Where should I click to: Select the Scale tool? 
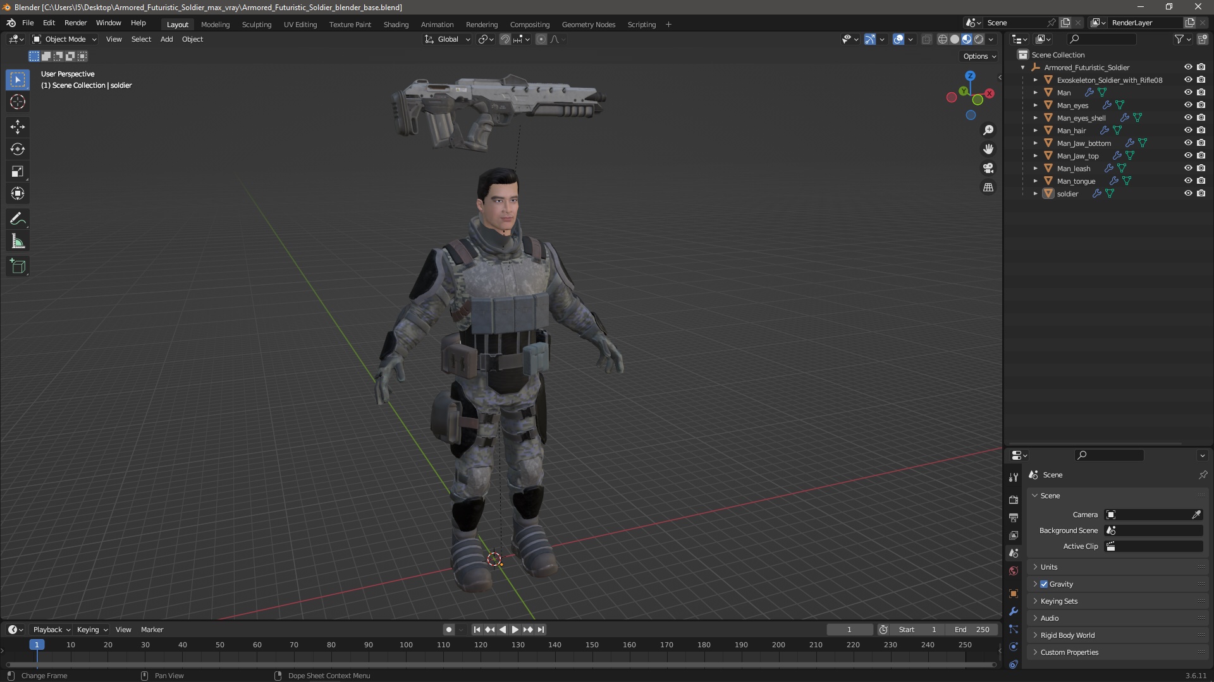17,171
